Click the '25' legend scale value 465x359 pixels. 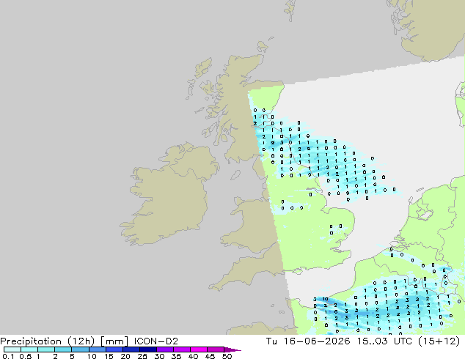[142, 356]
